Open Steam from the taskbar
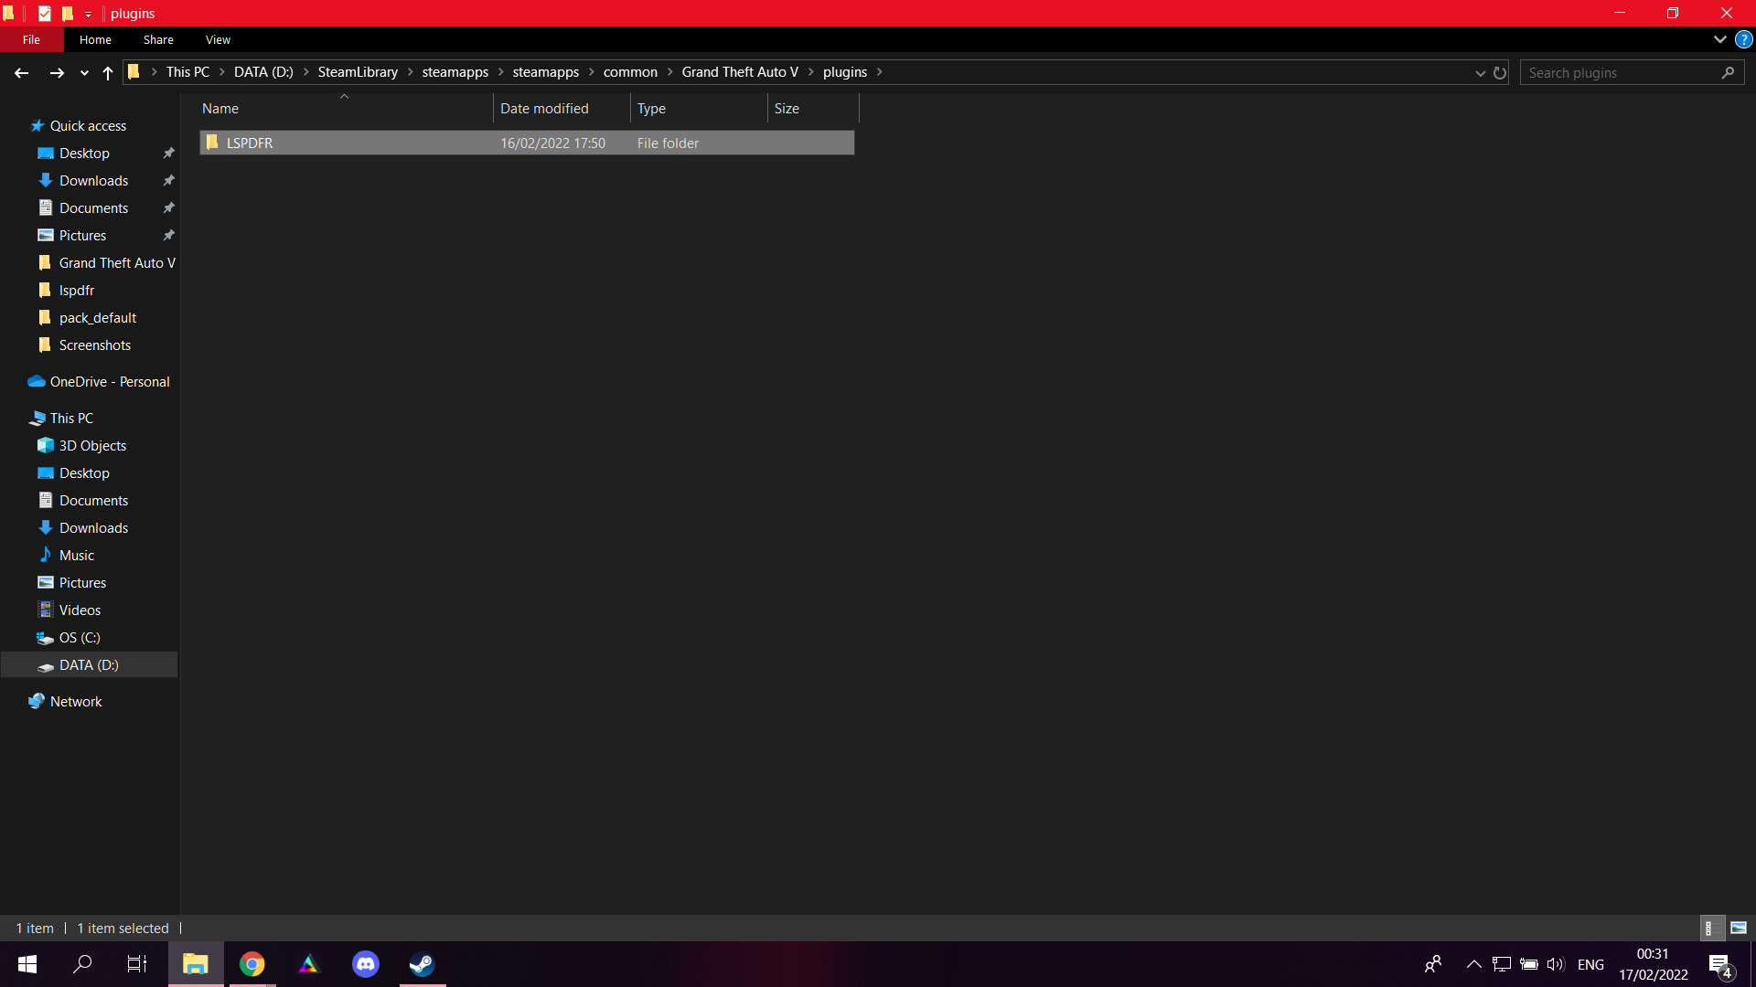The height and width of the screenshot is (987, 1756). coord(422,964)
